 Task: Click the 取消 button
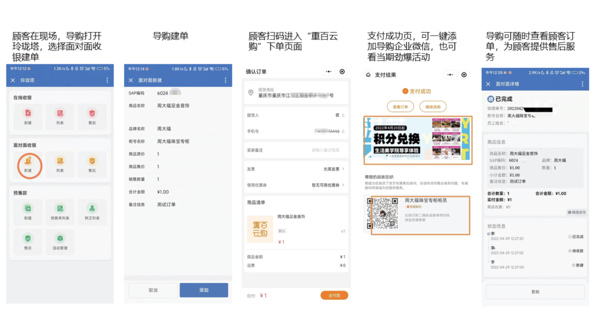[153, 290]
